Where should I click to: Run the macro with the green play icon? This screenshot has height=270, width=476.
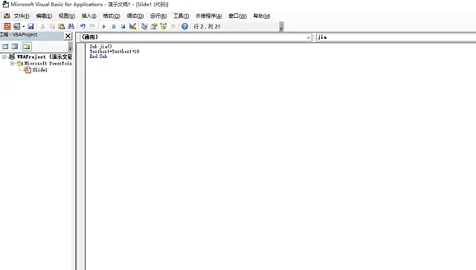[104, 27]
